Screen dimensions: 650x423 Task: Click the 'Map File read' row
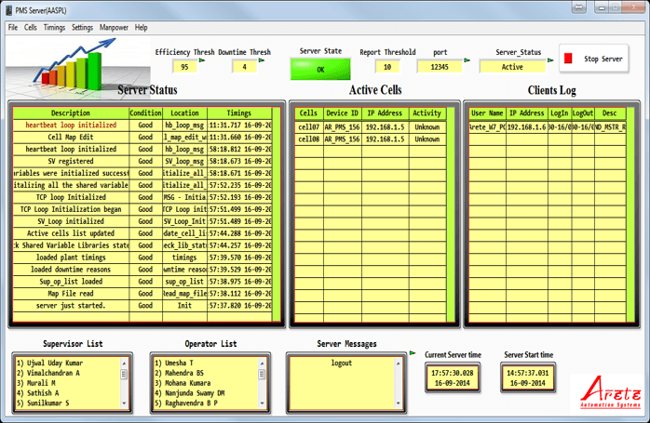tap(142, 294)
